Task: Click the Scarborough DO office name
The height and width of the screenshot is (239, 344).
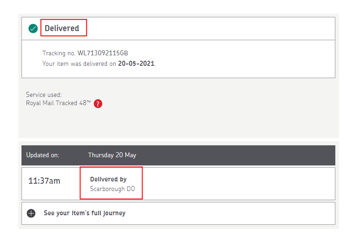Action: [x=112, y=189]
